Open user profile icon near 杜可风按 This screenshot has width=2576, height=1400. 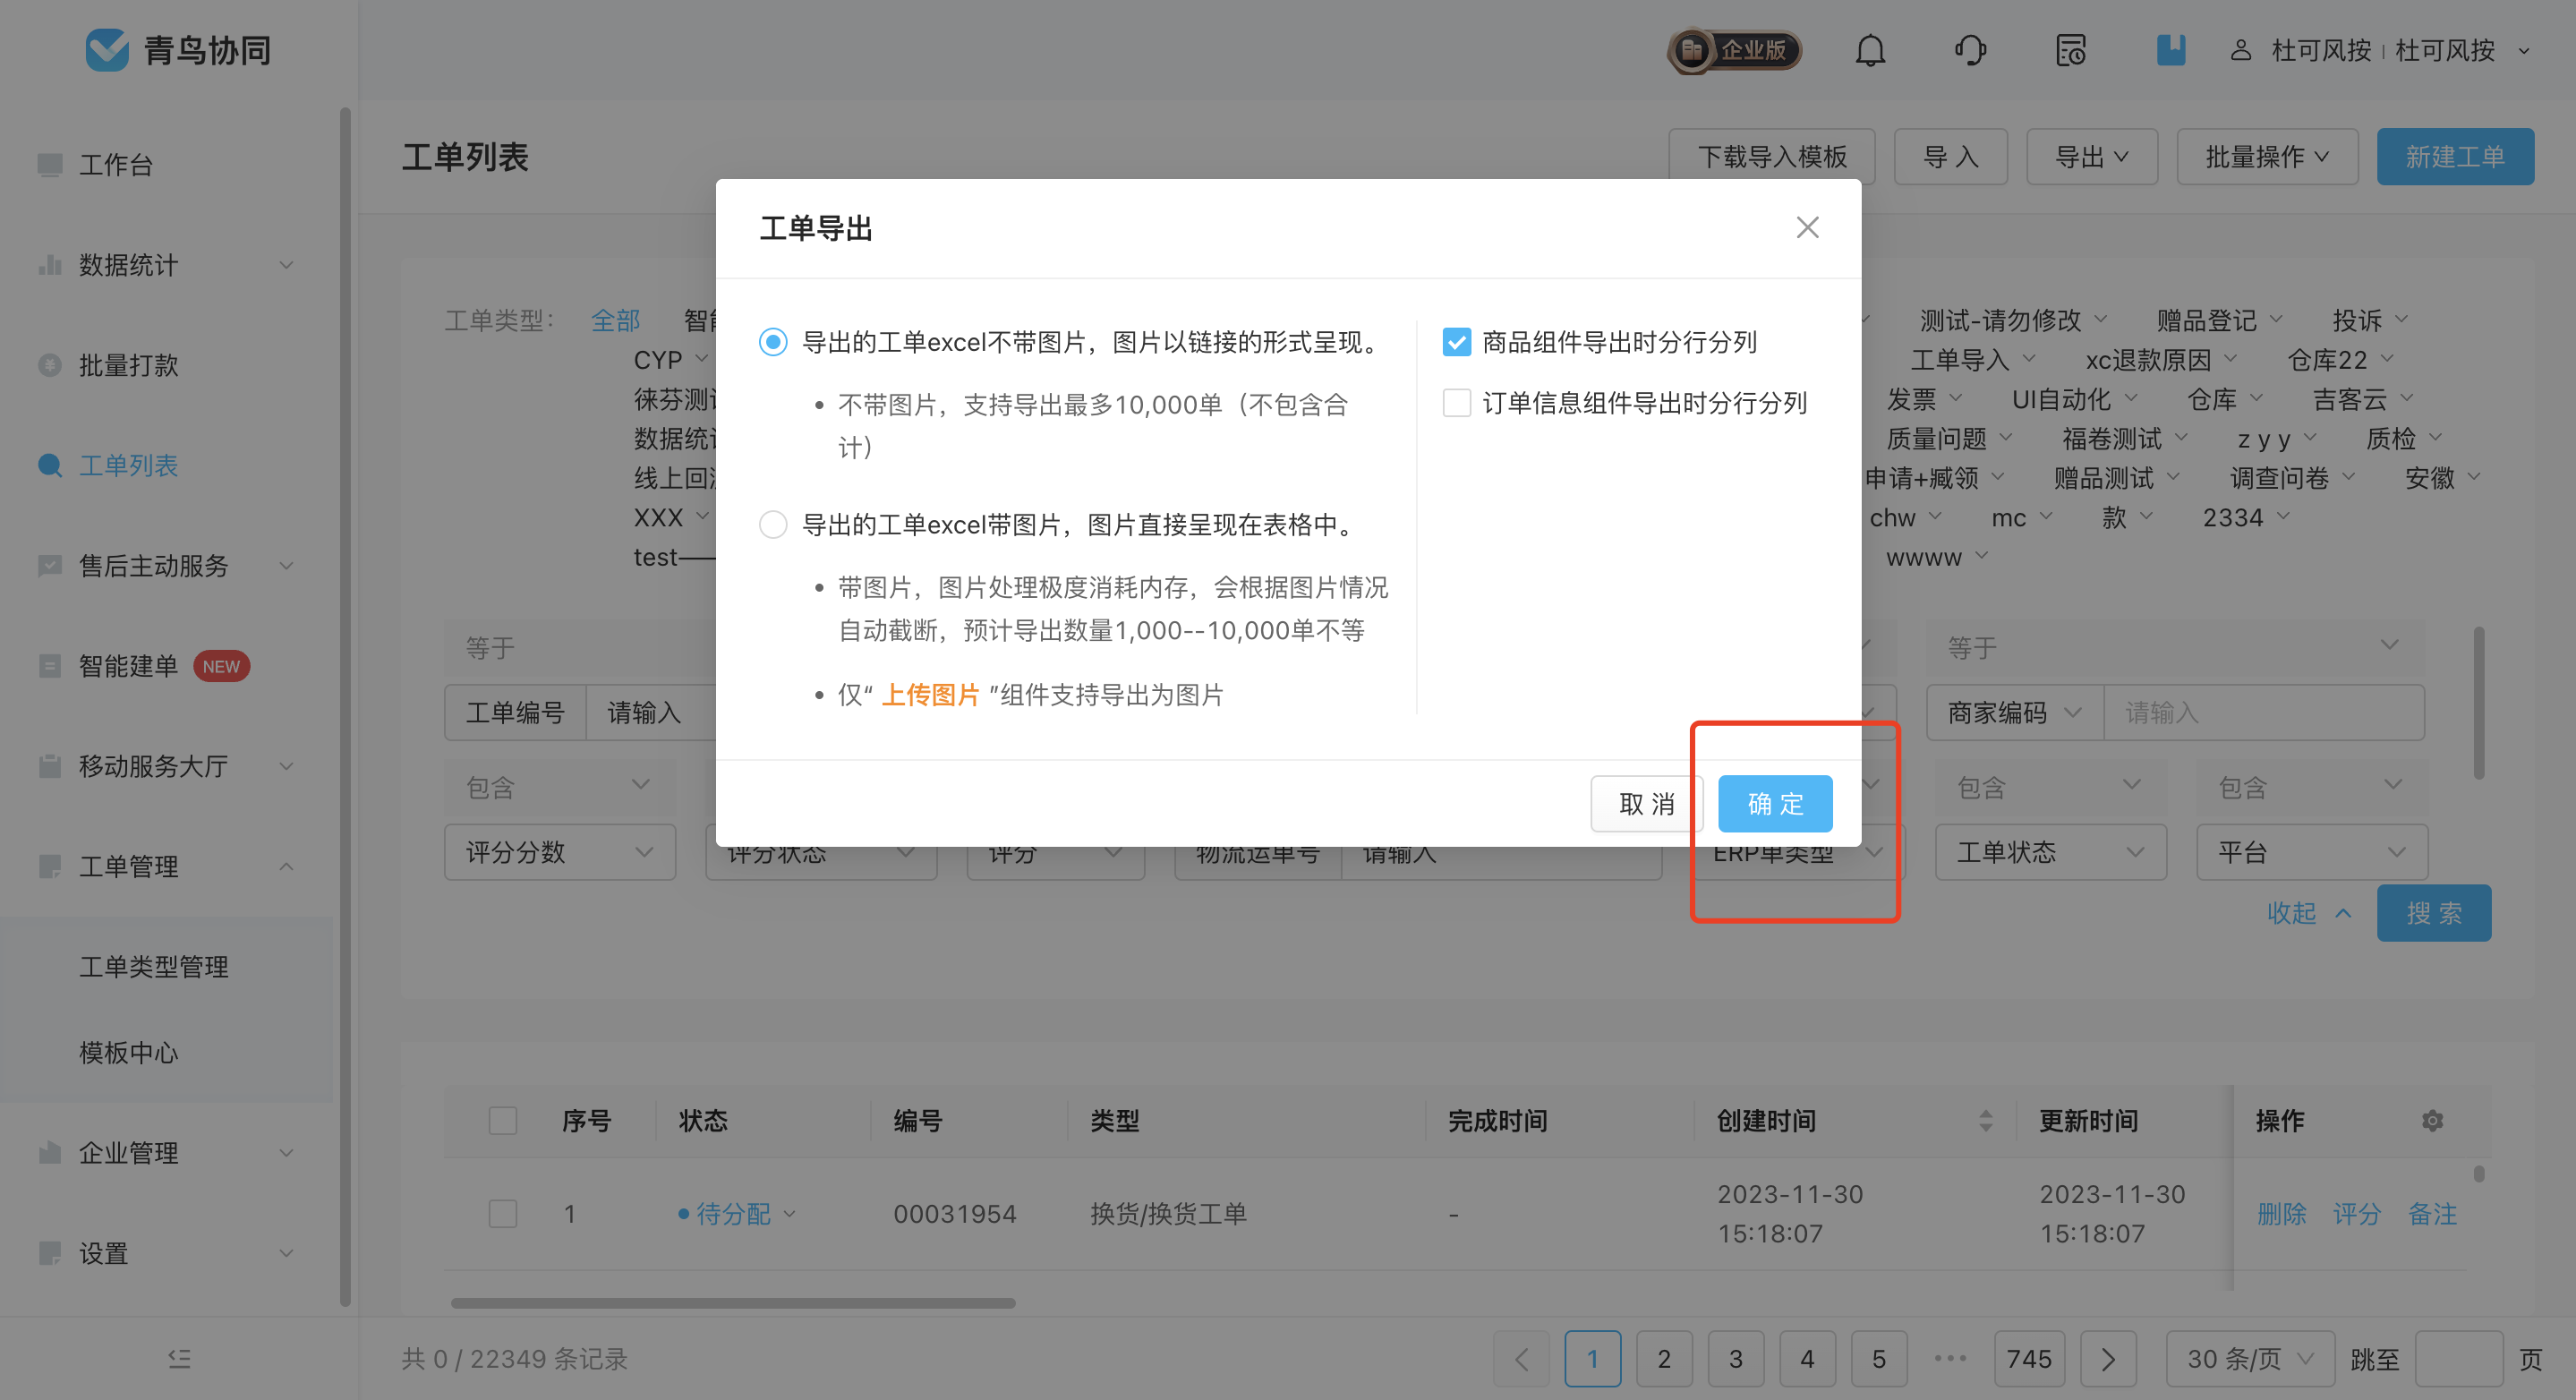pyautogui.click(x=2240, y=50)
